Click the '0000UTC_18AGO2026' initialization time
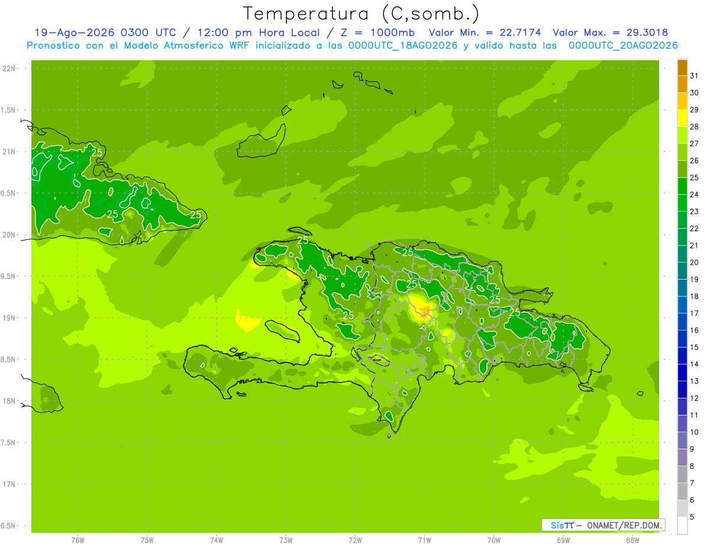The height and width of the screenshot is (548, 710). coord(403,46)
